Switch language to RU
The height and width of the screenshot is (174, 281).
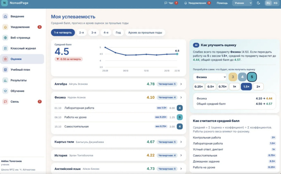[x=268, y=3]
